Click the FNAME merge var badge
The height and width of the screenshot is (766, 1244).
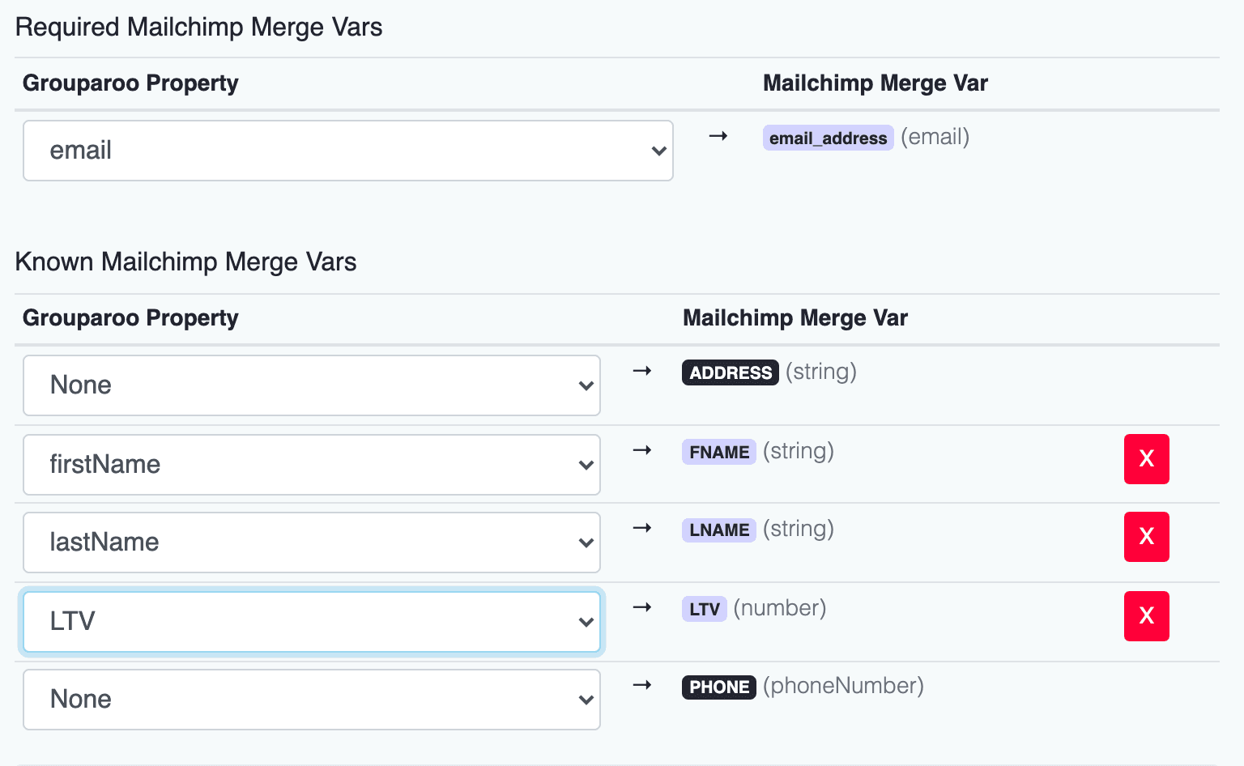pyautogui.click(x=719, y=452)
